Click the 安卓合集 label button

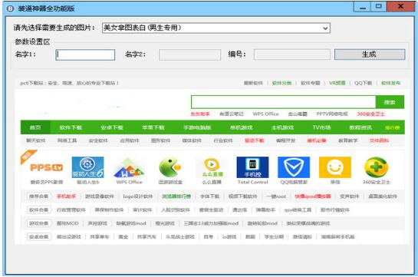(39, 236)
